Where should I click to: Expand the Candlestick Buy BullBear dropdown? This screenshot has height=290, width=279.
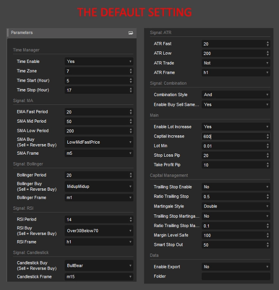pos(99,265)
